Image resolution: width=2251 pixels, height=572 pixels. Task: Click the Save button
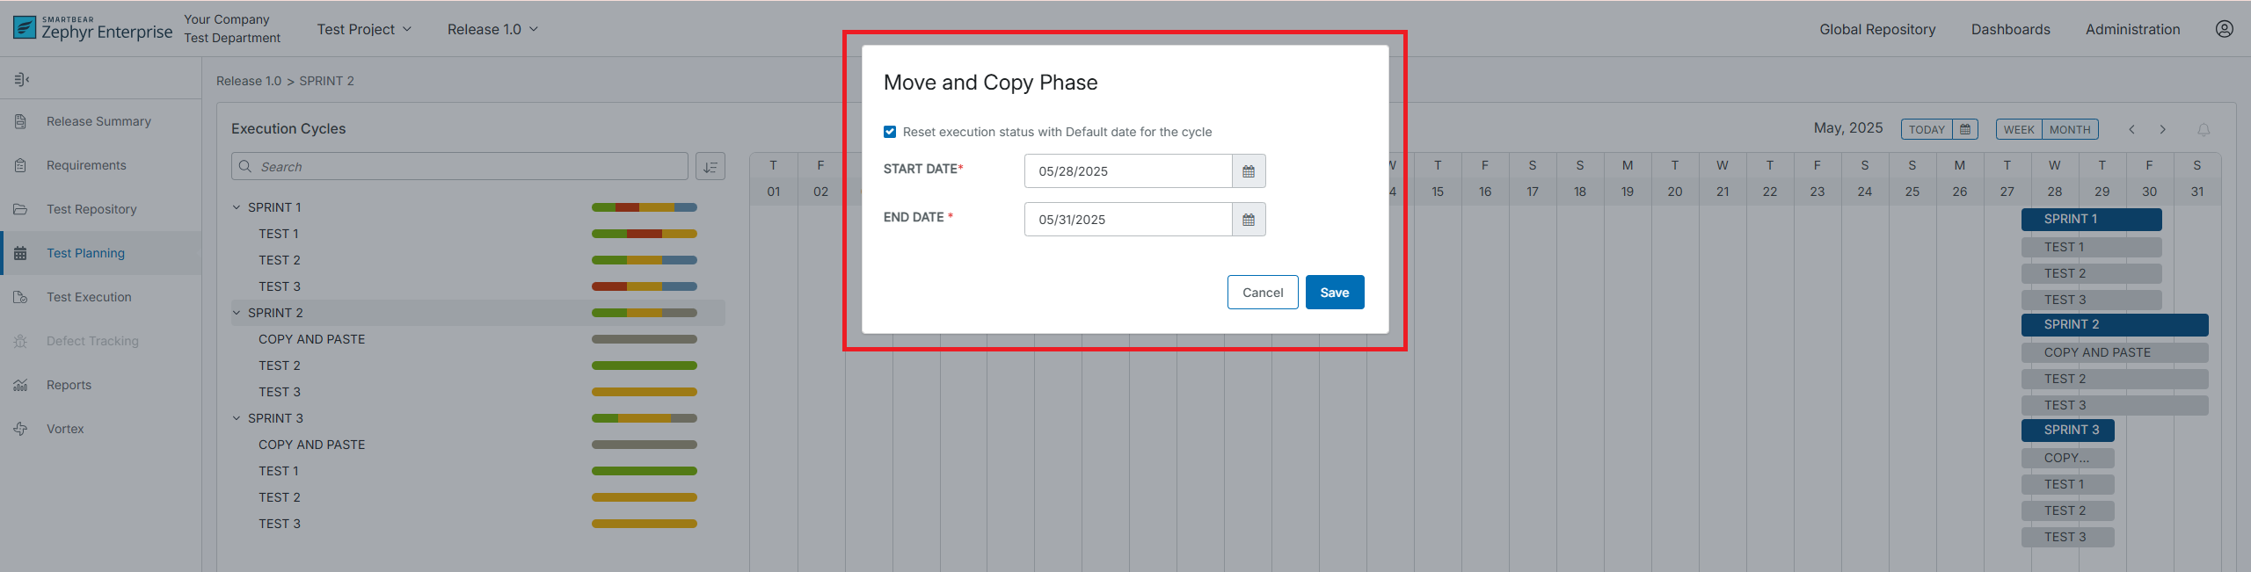coord(1334,293)
